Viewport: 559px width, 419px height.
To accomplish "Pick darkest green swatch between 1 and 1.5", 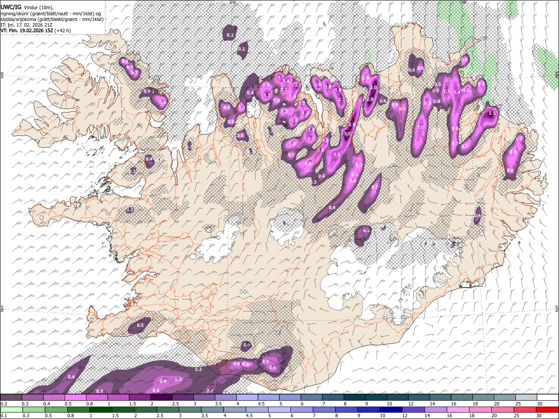I will (100, 409).
